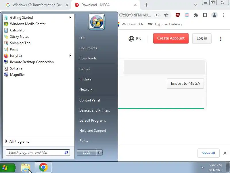This screenshot has width=230, height=173.
Task: Click the Start button on the taskbar
Action: pyautogui.click(x=7, y=168)
